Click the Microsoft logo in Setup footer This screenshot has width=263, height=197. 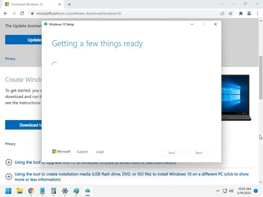click(x=61, y=152)
